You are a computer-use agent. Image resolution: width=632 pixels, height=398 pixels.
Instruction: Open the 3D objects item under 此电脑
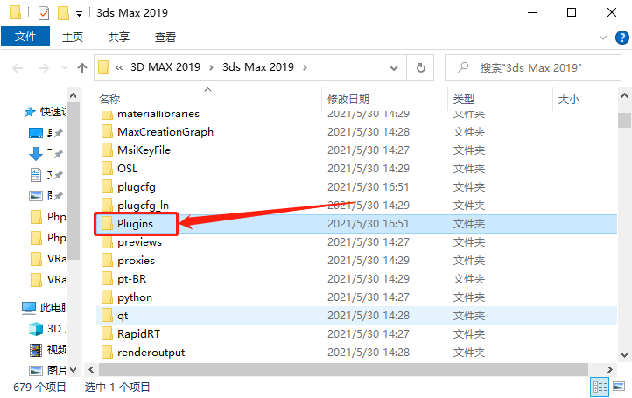[47, 329]
